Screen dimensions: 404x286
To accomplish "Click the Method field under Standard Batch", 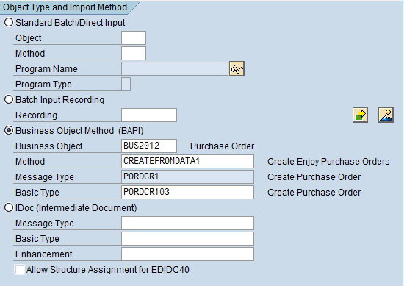I will (134, 54).
